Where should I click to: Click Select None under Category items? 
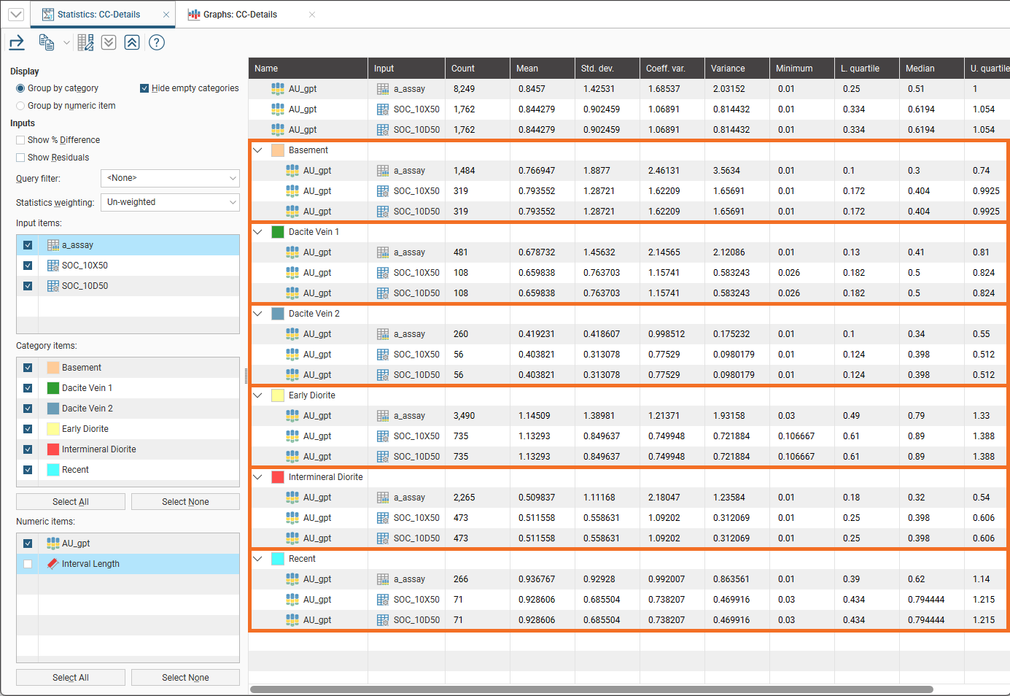coord(185,502)
